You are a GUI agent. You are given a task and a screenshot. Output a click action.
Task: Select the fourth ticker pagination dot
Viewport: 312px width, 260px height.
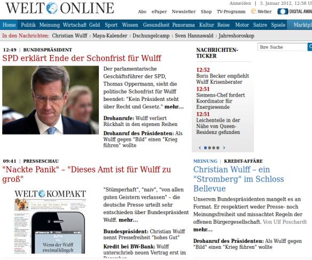click(x=218, y=148)
